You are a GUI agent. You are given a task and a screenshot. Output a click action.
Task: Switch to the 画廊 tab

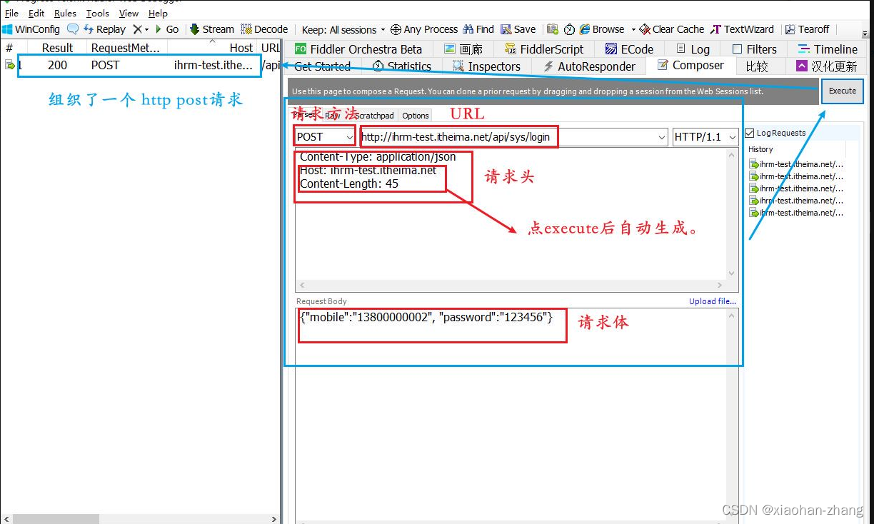point(463,49)
